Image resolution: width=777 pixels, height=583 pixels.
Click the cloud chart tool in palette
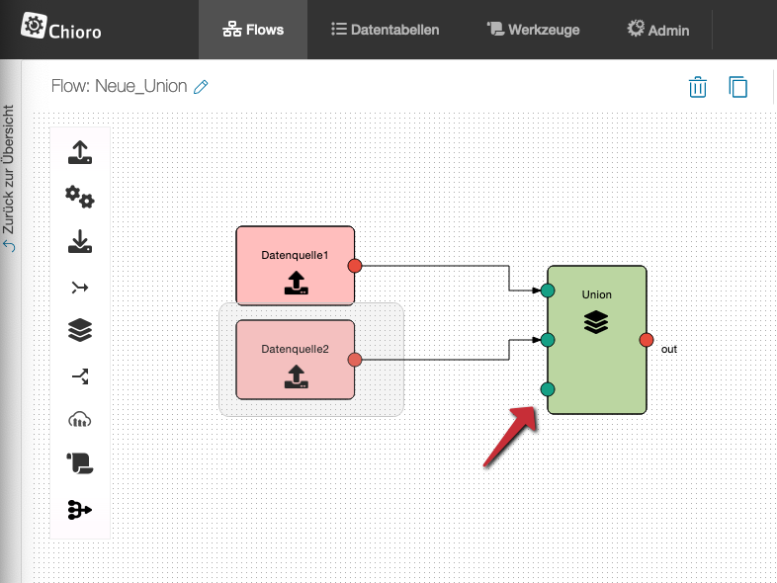pos(80,419)
